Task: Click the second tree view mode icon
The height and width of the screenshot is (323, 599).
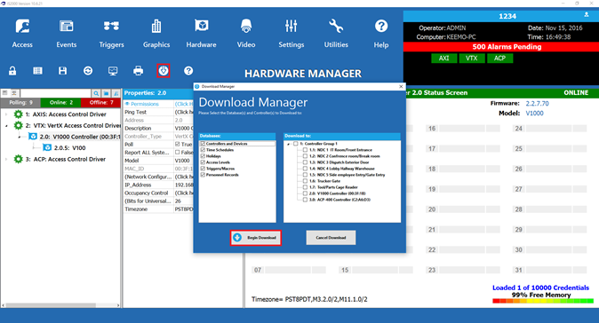Action: pyautogui.click(x=14, y=92)
